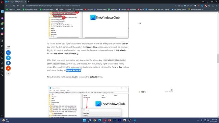The image size is (219, 123).
Task: Open Bookmarks heart icon in sidebar
Action: click(2, 53)
